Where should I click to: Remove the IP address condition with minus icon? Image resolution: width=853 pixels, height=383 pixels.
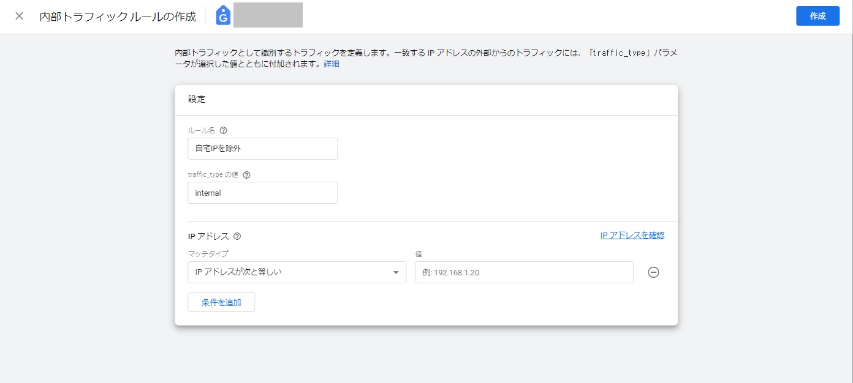click(x=653, y=273)
